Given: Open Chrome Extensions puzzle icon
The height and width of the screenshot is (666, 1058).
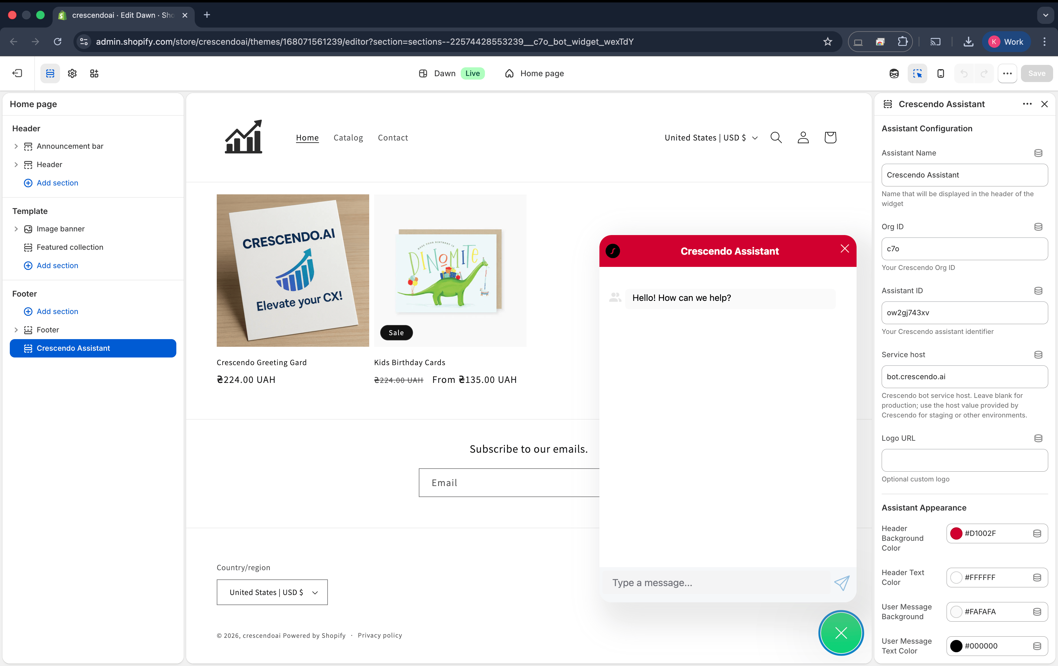Looking at the screenshot, I should (902, 42).
